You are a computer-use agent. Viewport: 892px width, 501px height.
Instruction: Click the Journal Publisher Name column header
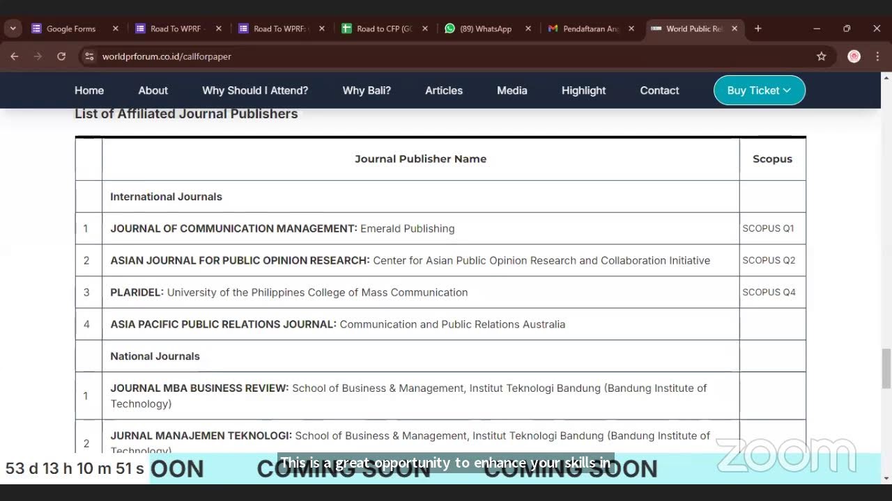pos(421,159)
